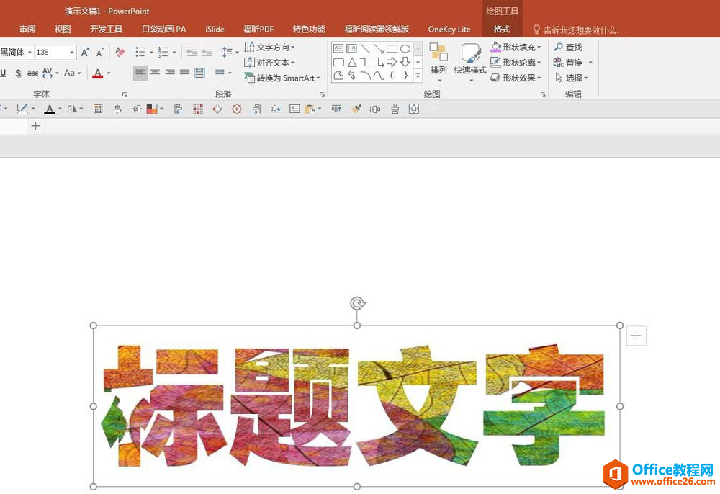Click the rotate handle above the text box

pos(357,304)
